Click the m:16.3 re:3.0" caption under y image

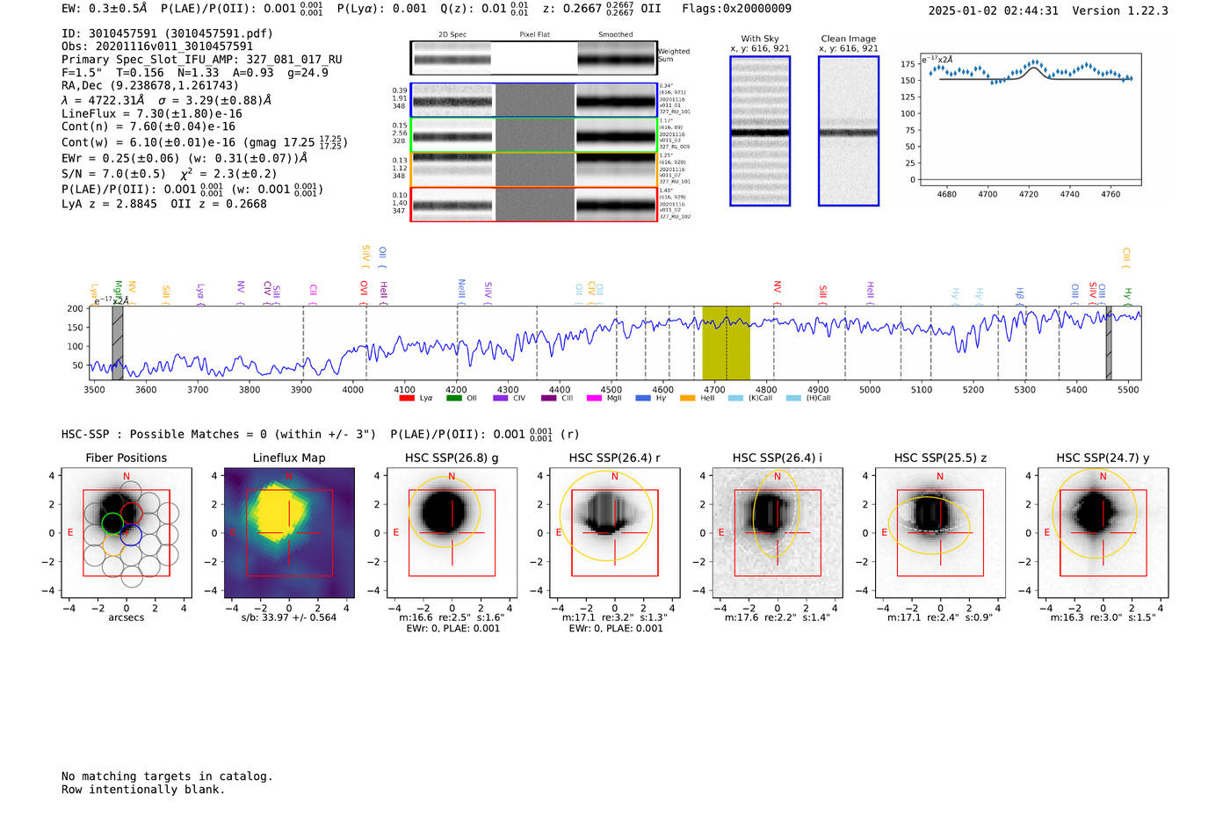click(1103, 617)
